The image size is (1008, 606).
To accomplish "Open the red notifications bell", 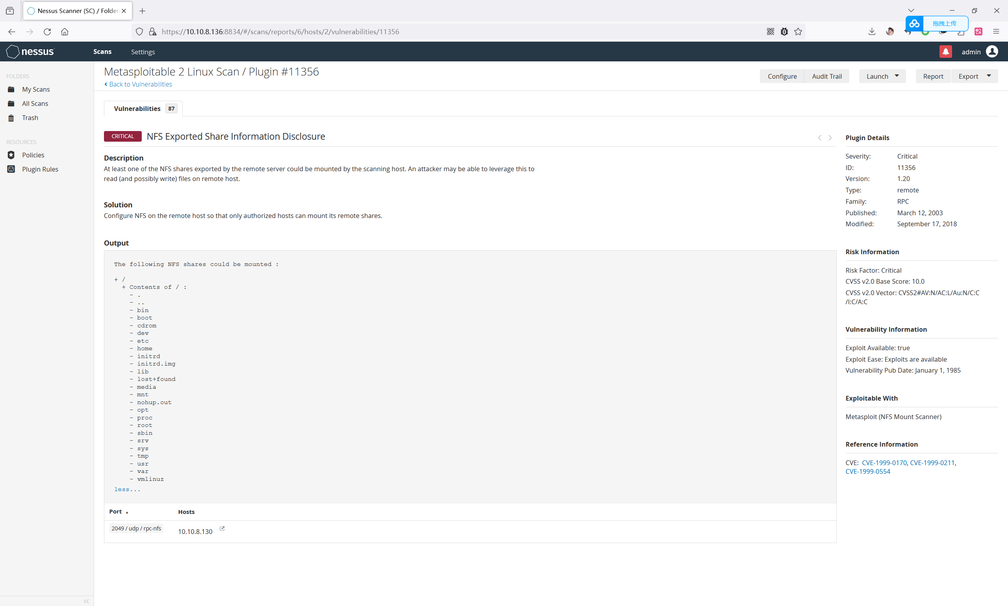I will coord(945,52).
